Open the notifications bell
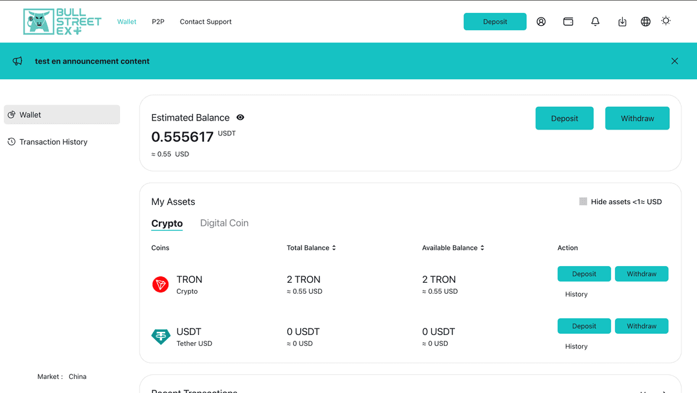The image size is (697, 393). point(595,21)
